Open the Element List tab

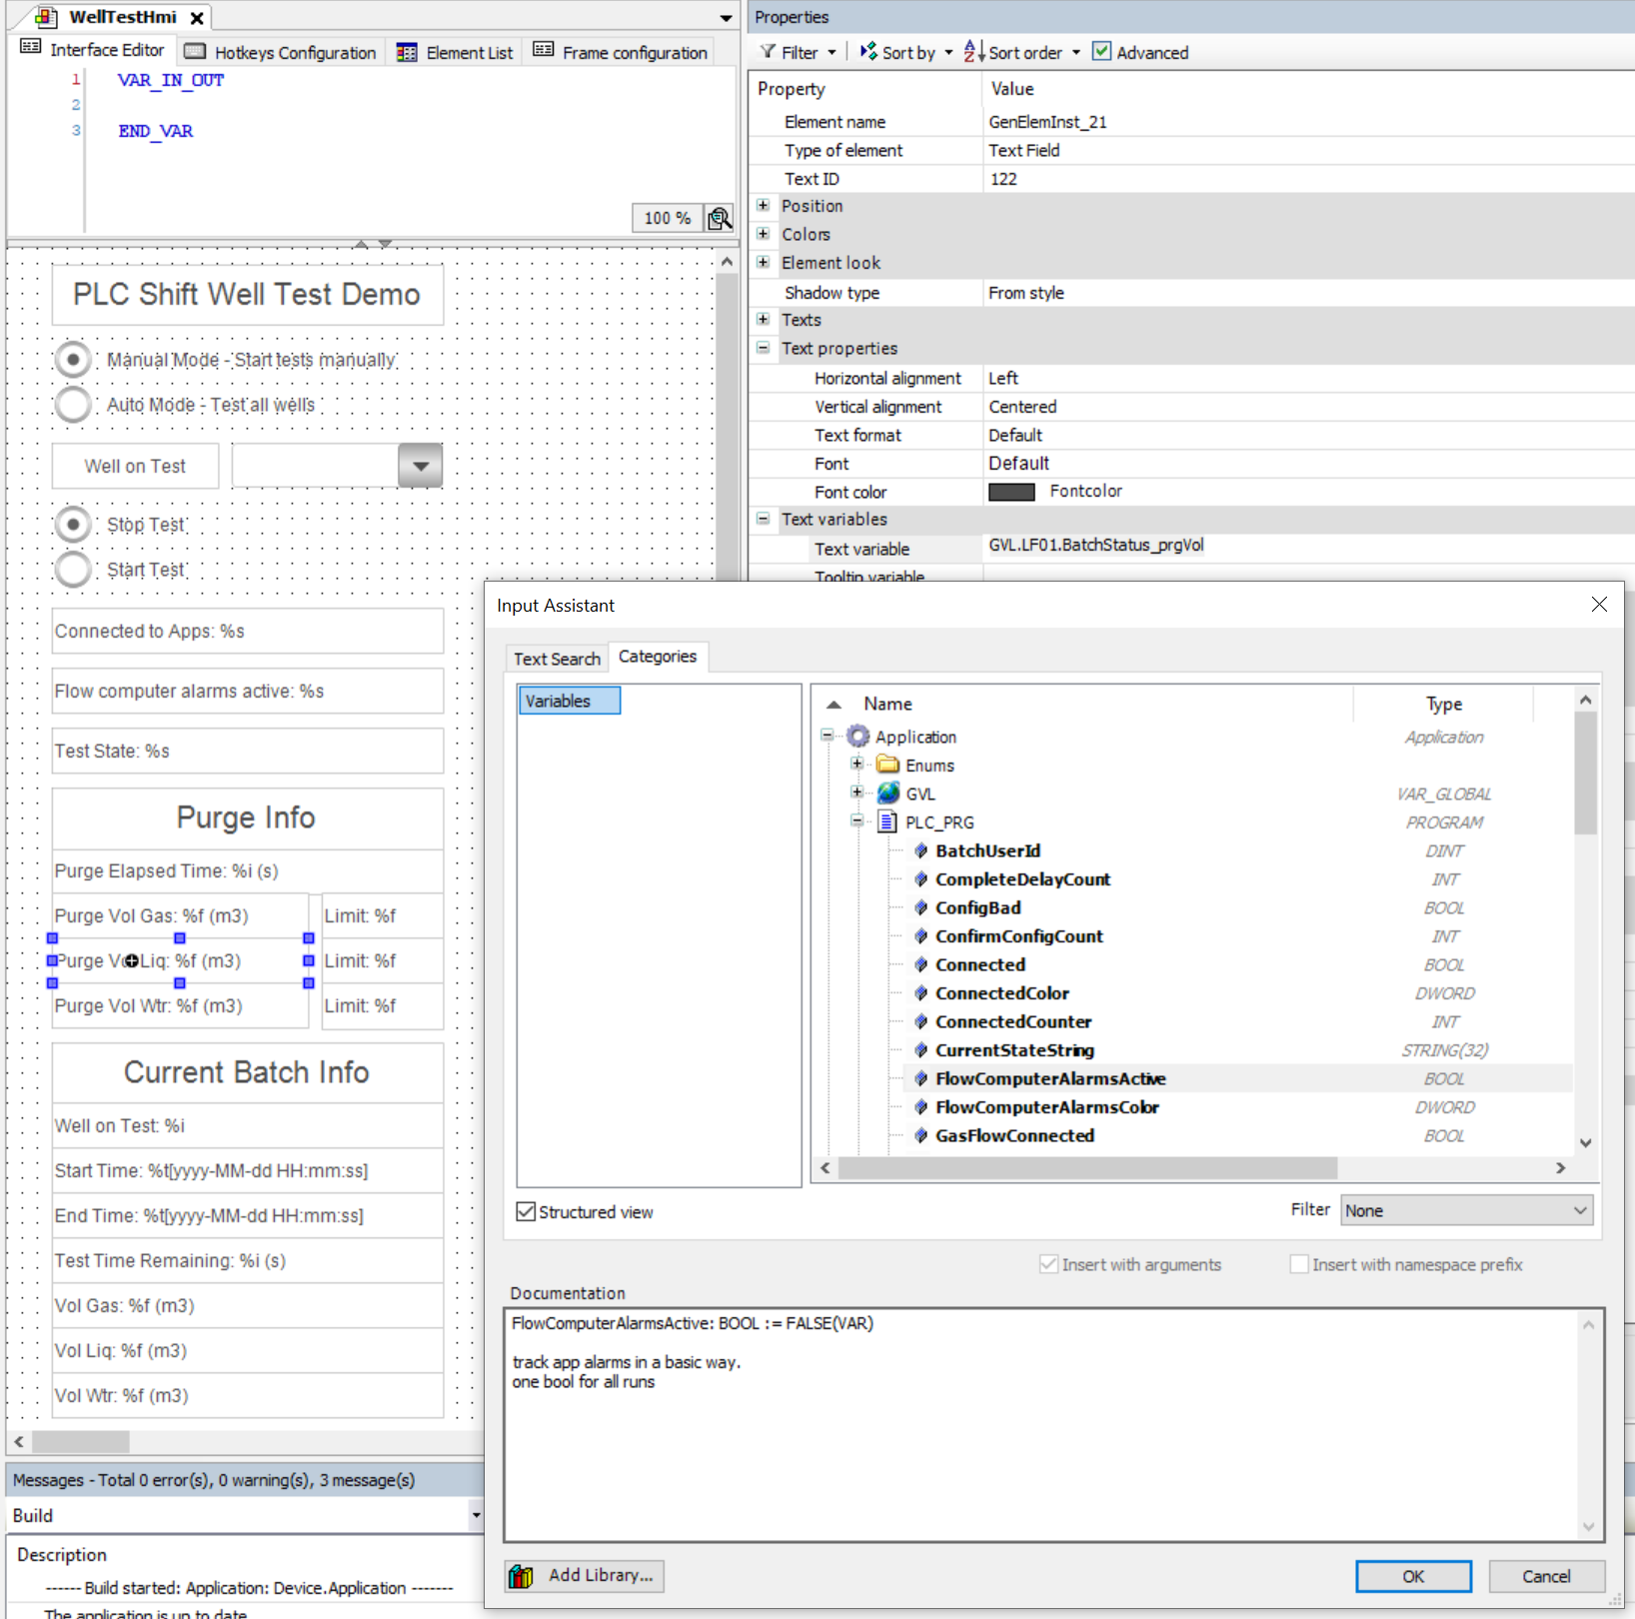pos(456,52)
